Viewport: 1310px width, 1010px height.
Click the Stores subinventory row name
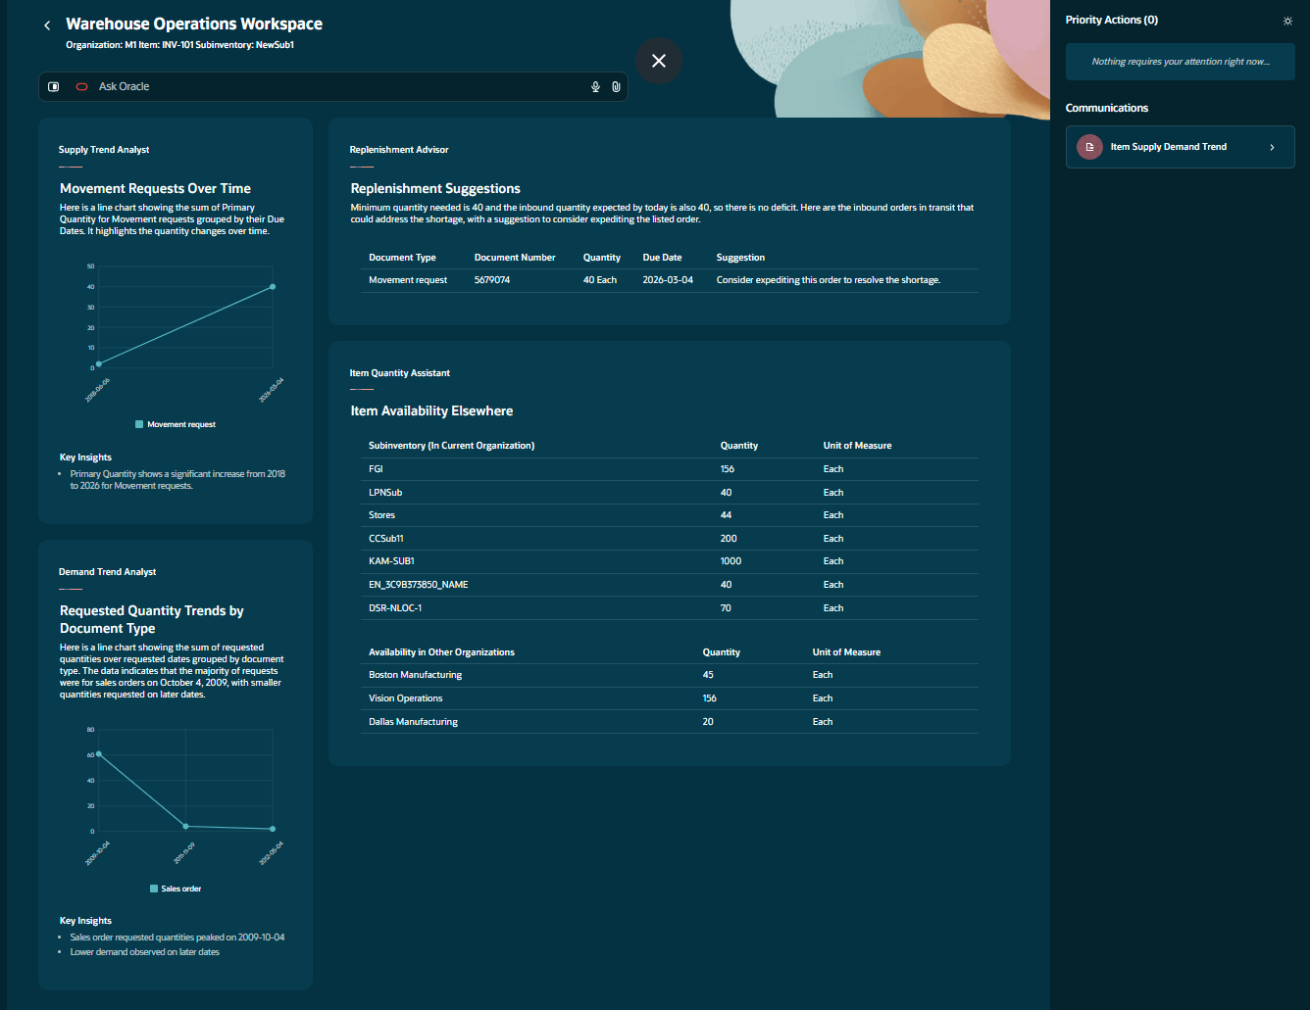coord(382,515)
